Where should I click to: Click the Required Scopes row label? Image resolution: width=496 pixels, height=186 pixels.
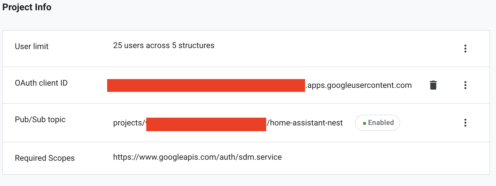click(x=44, y=158)
